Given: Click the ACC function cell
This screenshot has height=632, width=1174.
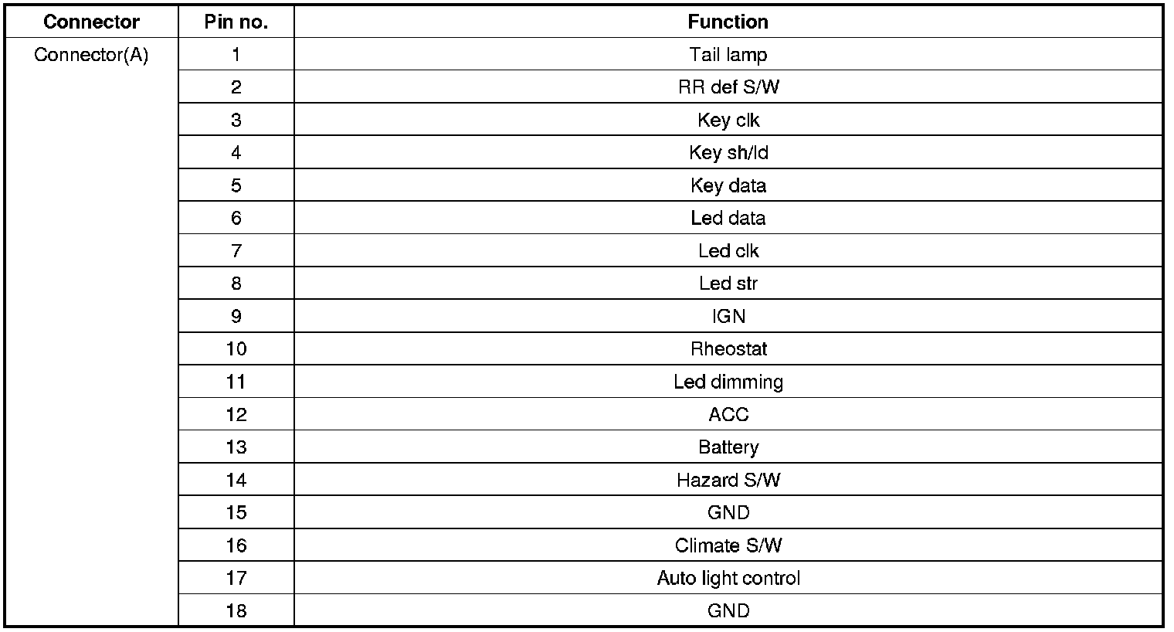Looking at the screenshot, I should coord(728,415).
